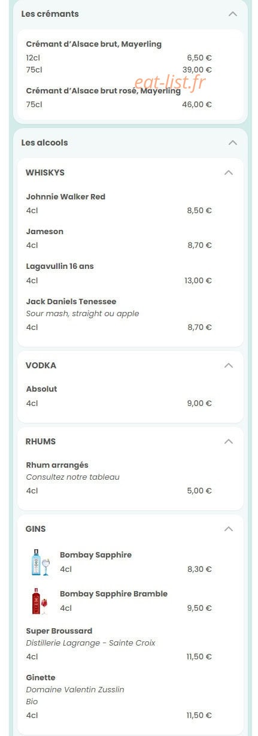Collapse the Les crémants section chevron
The image size is (258, 736).
coord(233,14)
